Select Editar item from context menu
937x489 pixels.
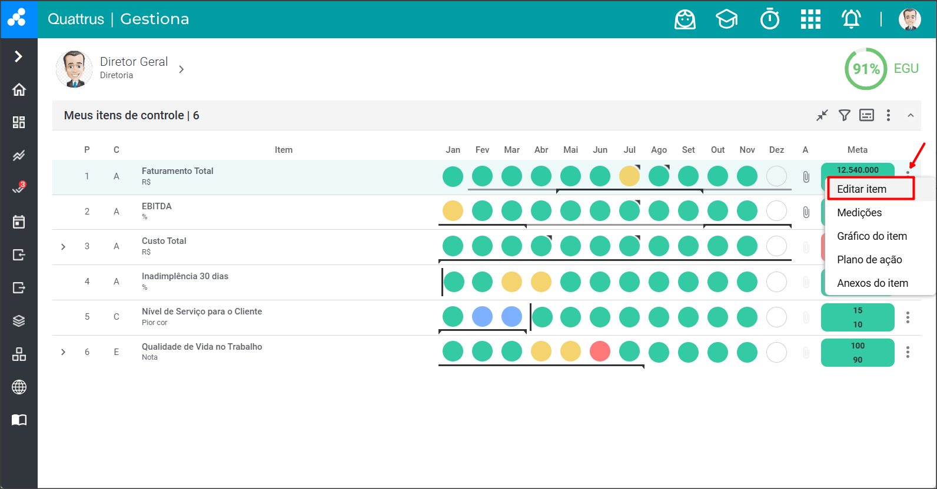click(x=862, y=189)
